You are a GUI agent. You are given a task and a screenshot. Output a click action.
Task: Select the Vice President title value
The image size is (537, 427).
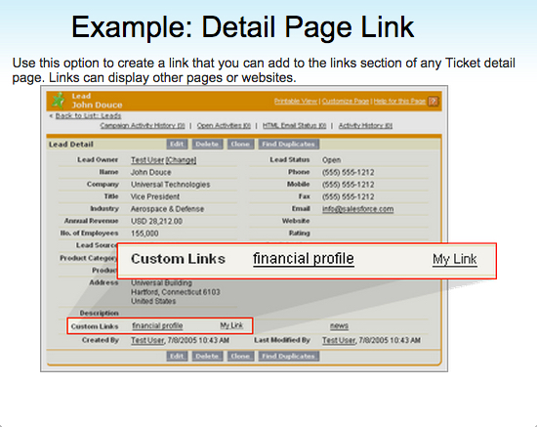[155, 196]
